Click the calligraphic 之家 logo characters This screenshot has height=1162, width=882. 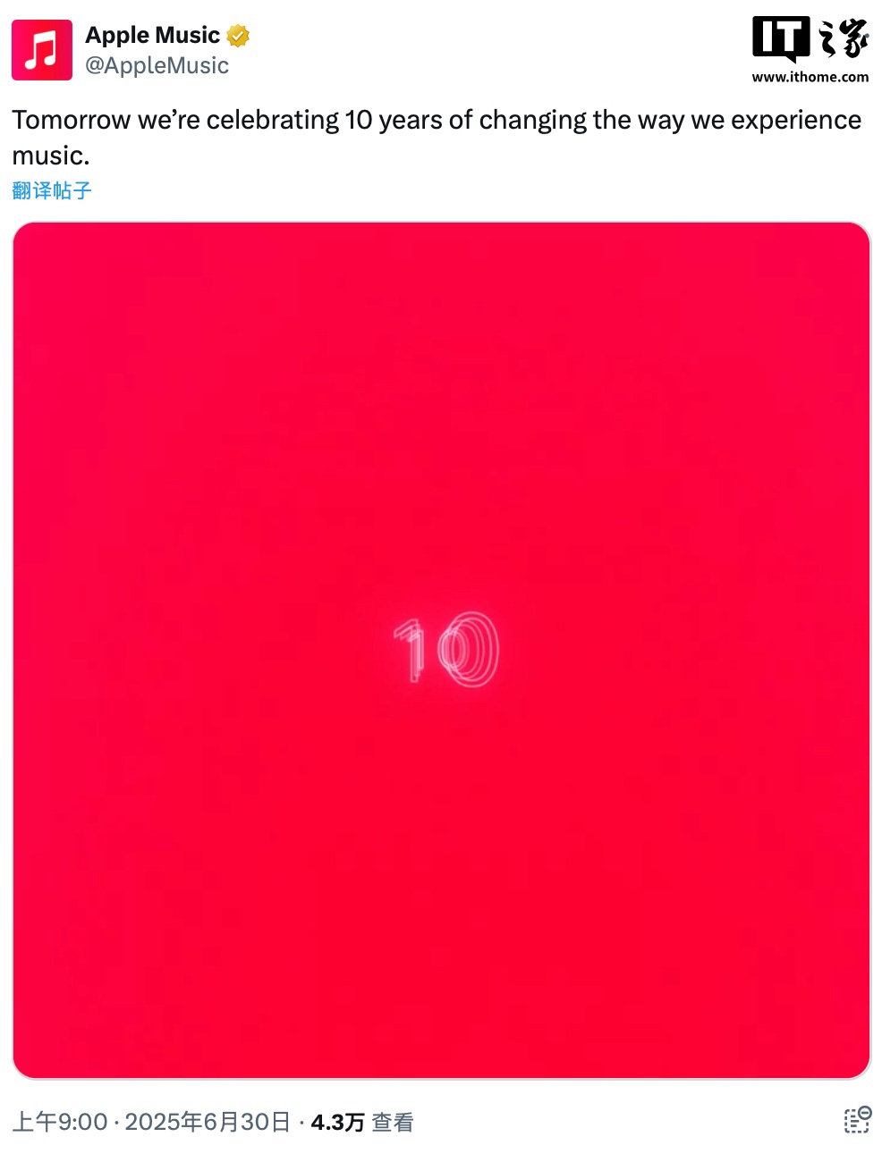tap(843, 38)
